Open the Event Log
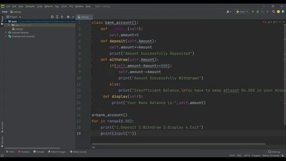This screenshot has height=161, width=286. (x=274, y=152)
